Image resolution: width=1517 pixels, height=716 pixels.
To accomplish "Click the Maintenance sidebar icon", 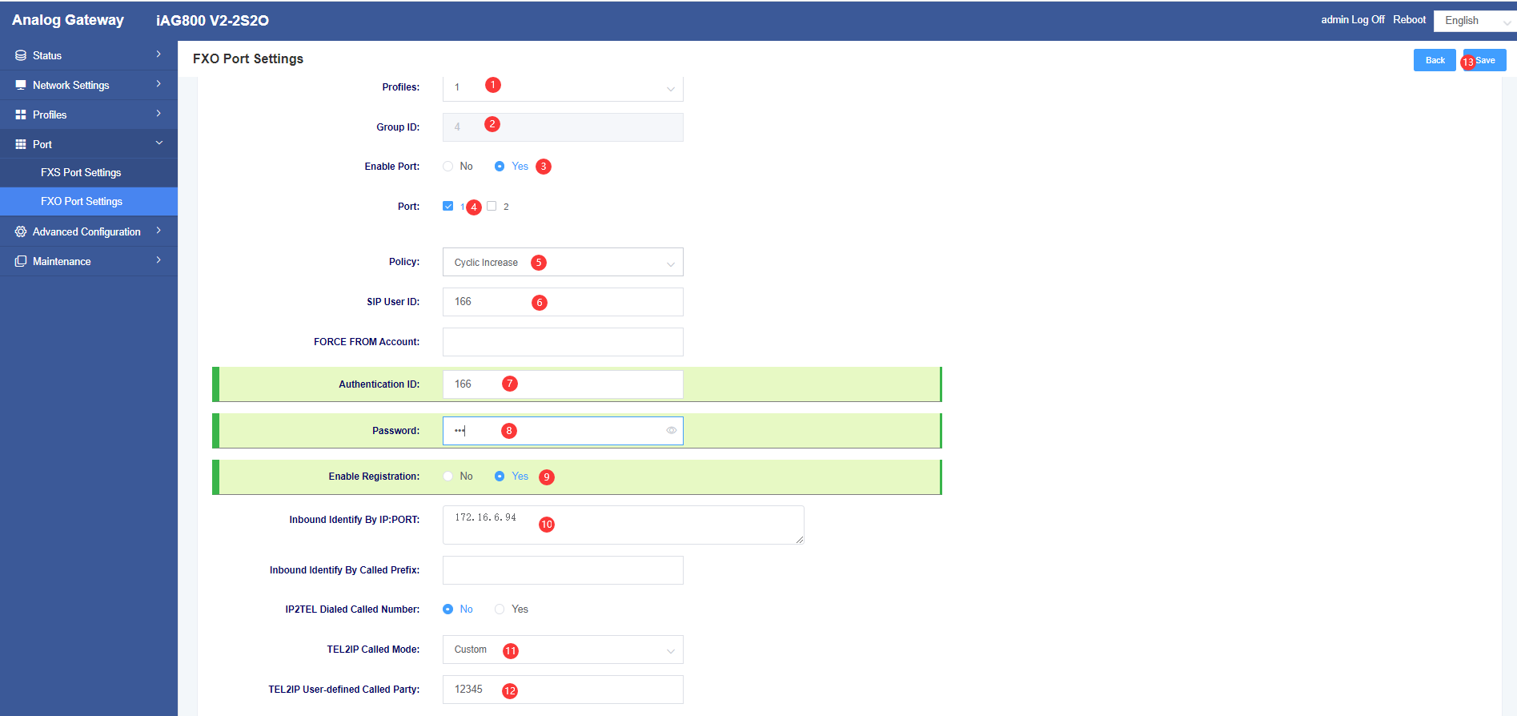I will click(21, 261).
